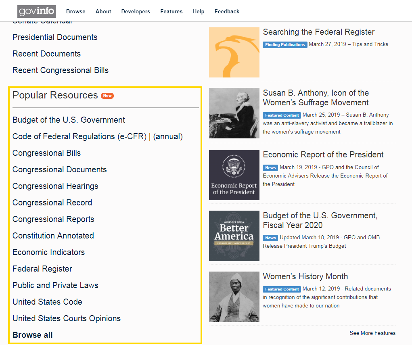The height and width of the screenshot is (345, 412).
Task: Open the e-CFR link
Action: click(79, 136)
